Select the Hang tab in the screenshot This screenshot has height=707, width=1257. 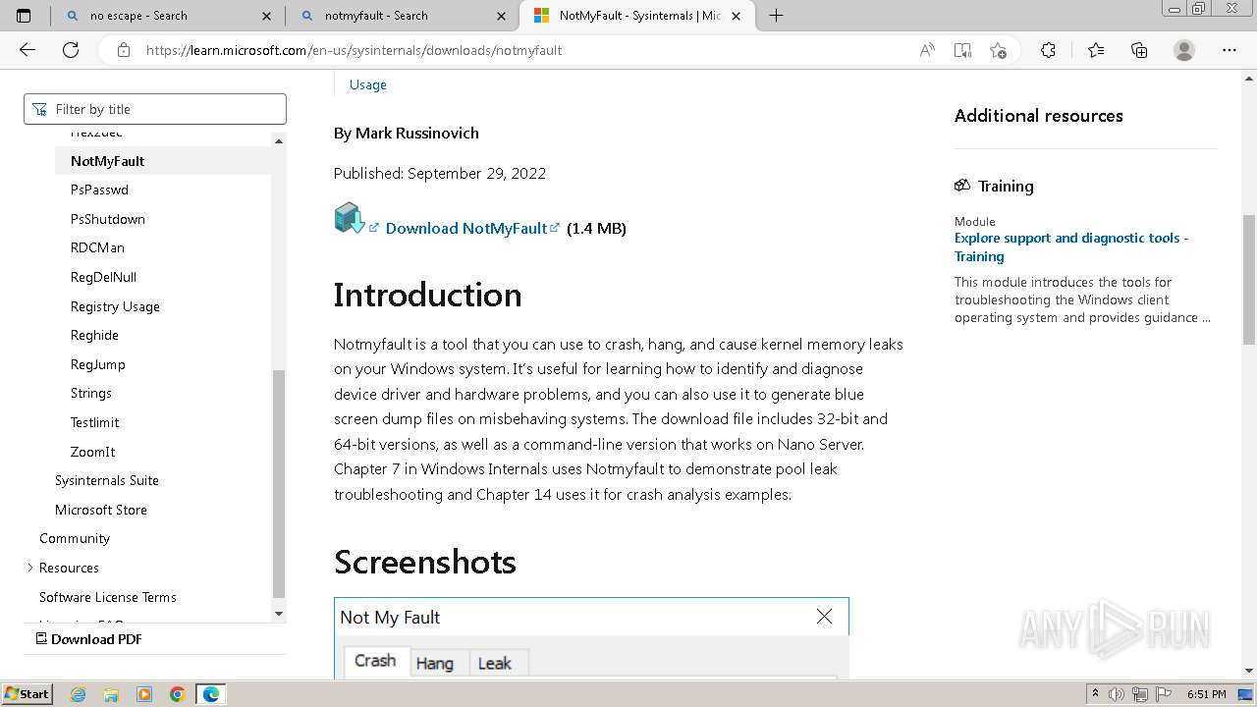pos(434,664)
